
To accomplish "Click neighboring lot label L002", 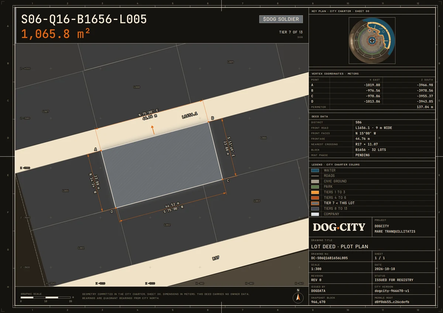I will click(x=167, y=225).
